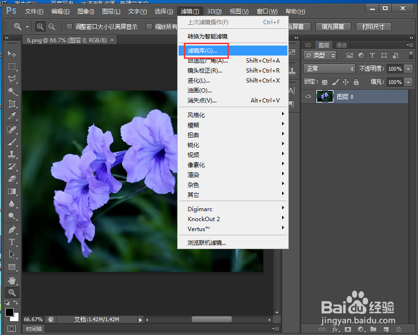Toggle type layer filter
Viewport: 418px width, 335px height.
[372, 55]
